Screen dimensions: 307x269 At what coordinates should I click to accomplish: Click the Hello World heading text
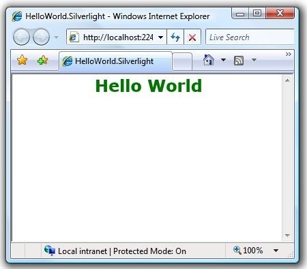click(x=149, y=86)
